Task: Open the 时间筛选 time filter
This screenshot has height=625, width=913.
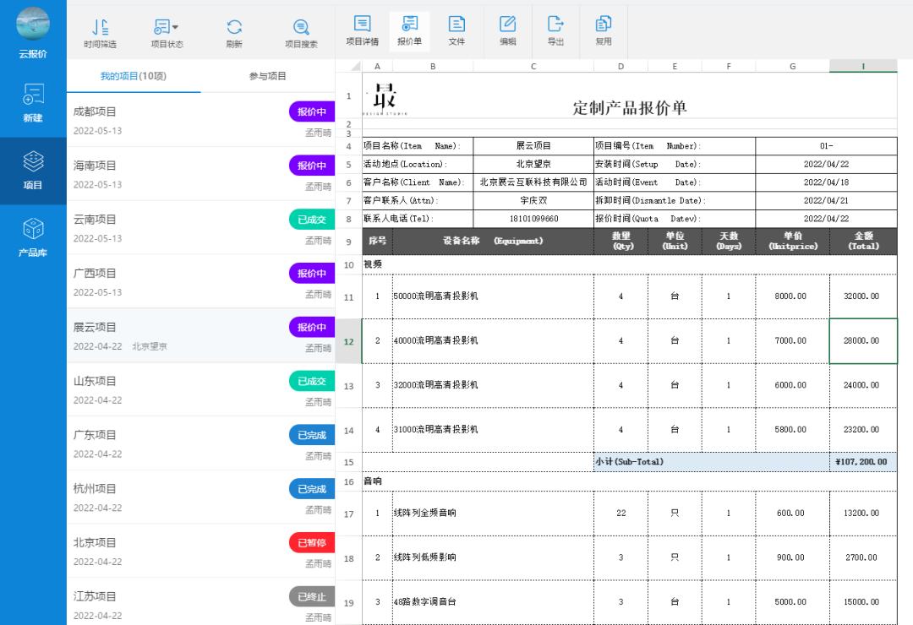Action: point(101,31)
